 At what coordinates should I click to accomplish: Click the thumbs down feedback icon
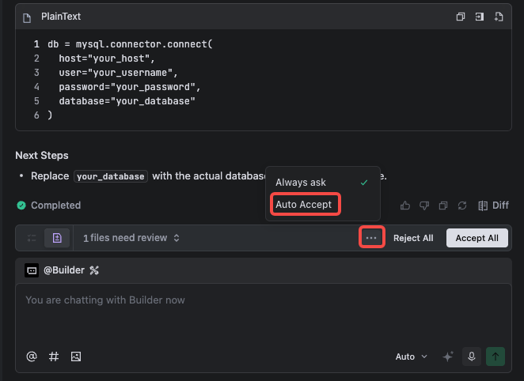(x=425, y=206)
